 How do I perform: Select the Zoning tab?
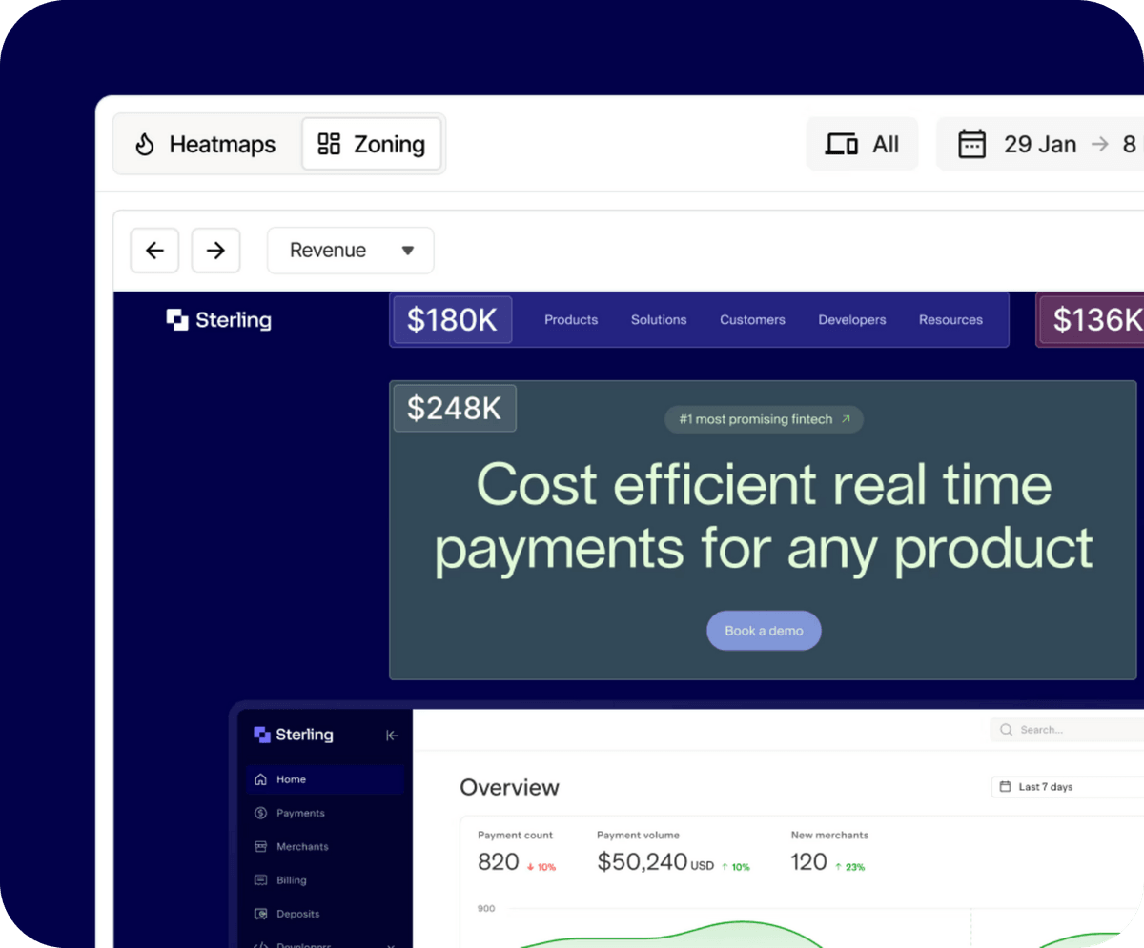[371, 145]
